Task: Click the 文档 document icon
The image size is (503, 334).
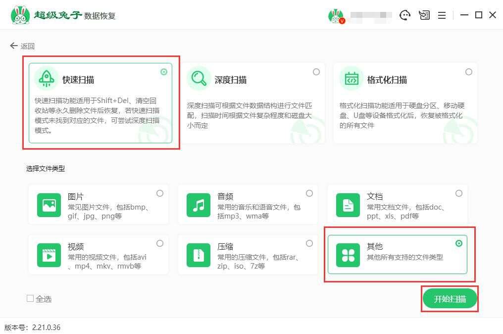Action: tap(348, 205)
